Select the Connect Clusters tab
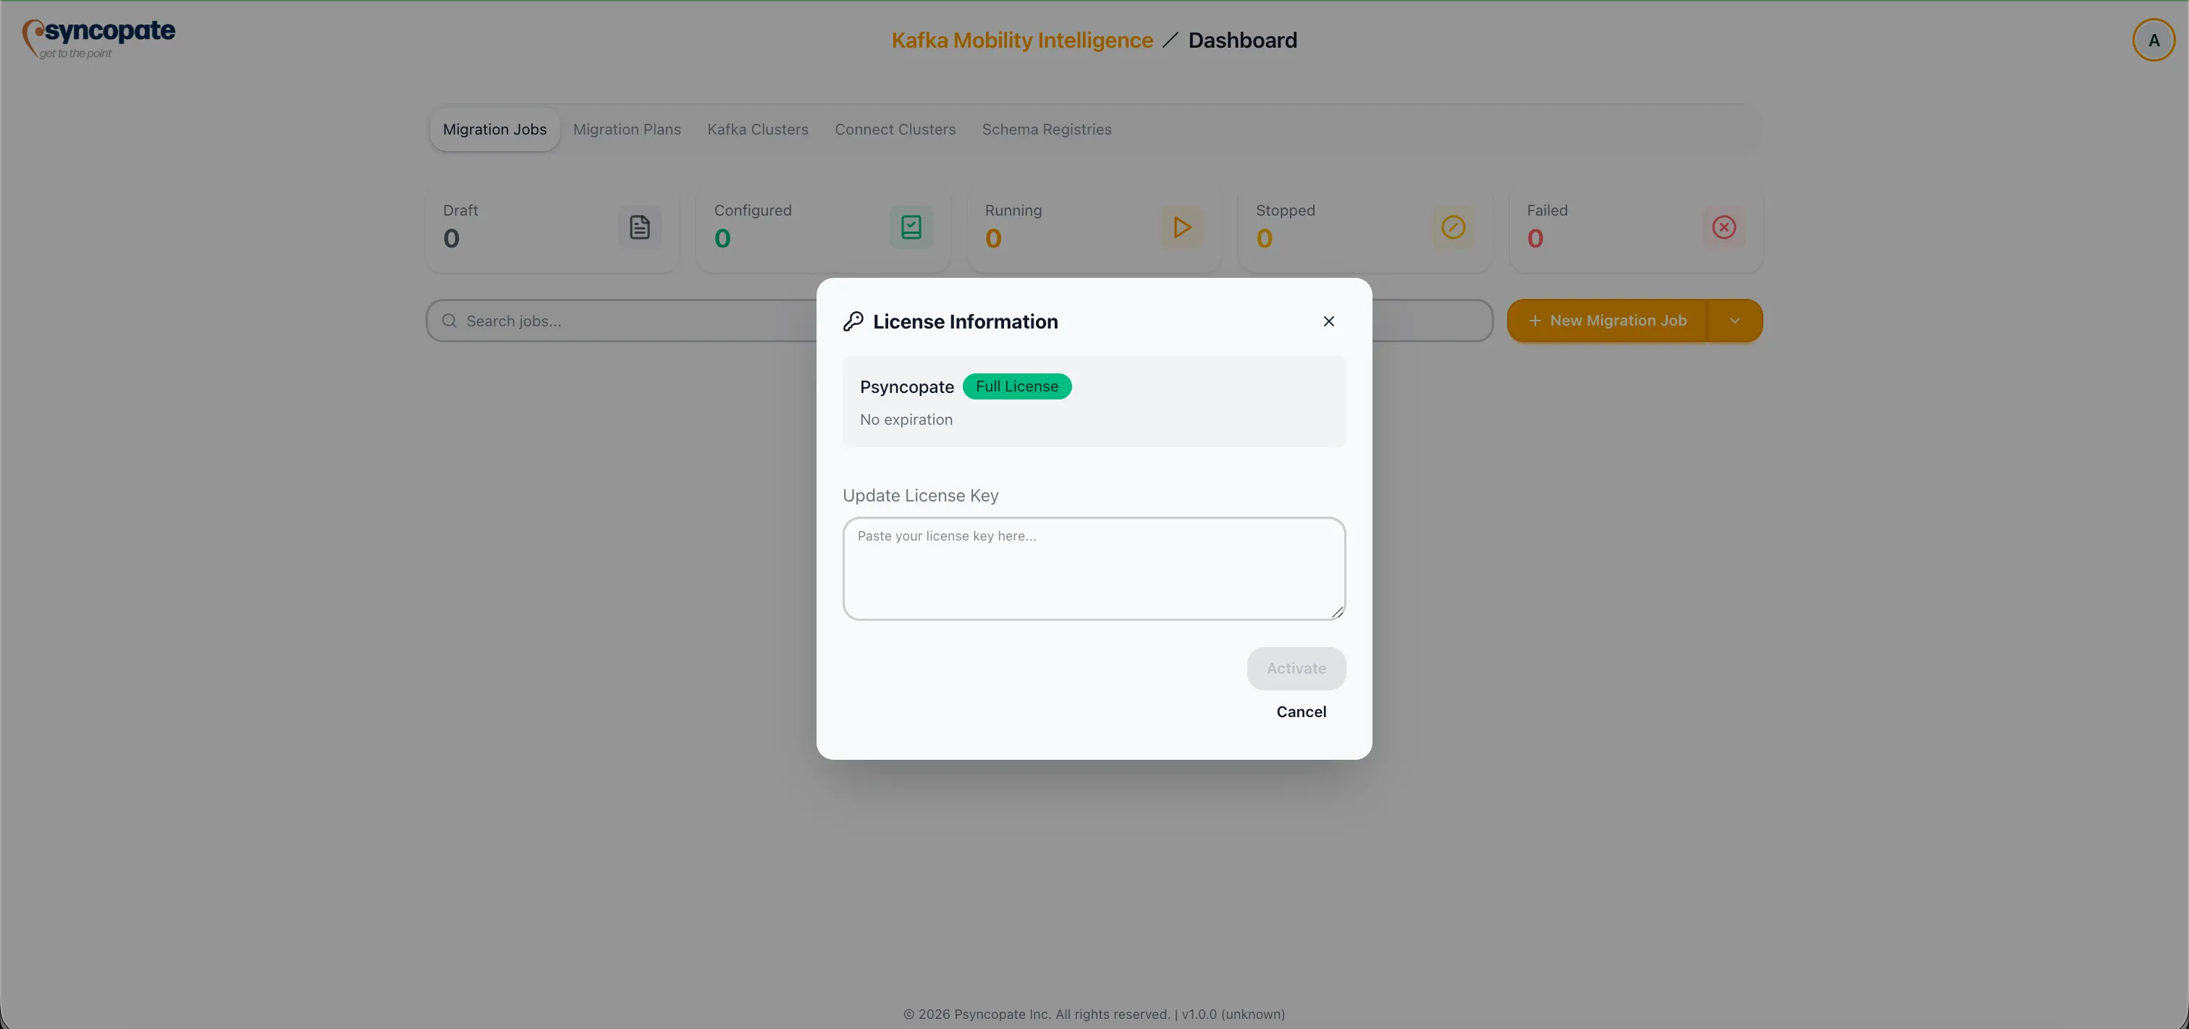Image resolution: width=2189 pixels, height=1029 pixels. [895, 129]
